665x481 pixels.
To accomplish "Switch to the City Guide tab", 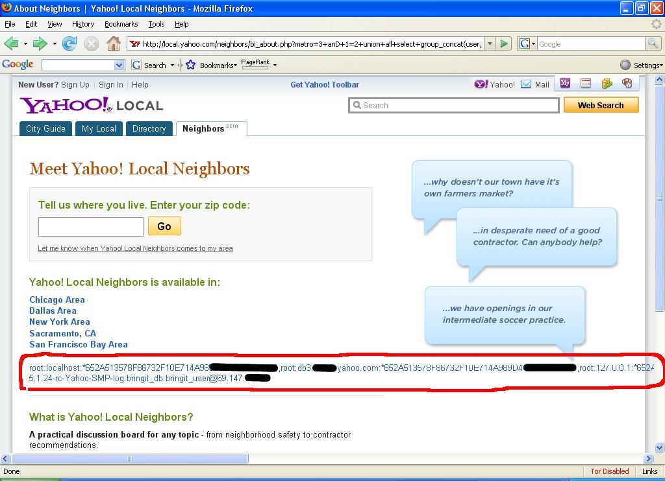I will (x=46, y=129).
